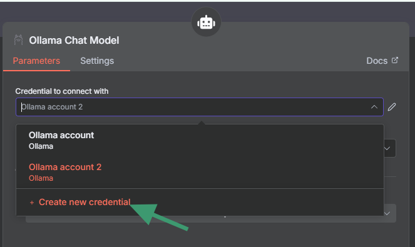Click the Ollama llama logo icon
This screenshot has height=247, width=415.
coord(18,40)
